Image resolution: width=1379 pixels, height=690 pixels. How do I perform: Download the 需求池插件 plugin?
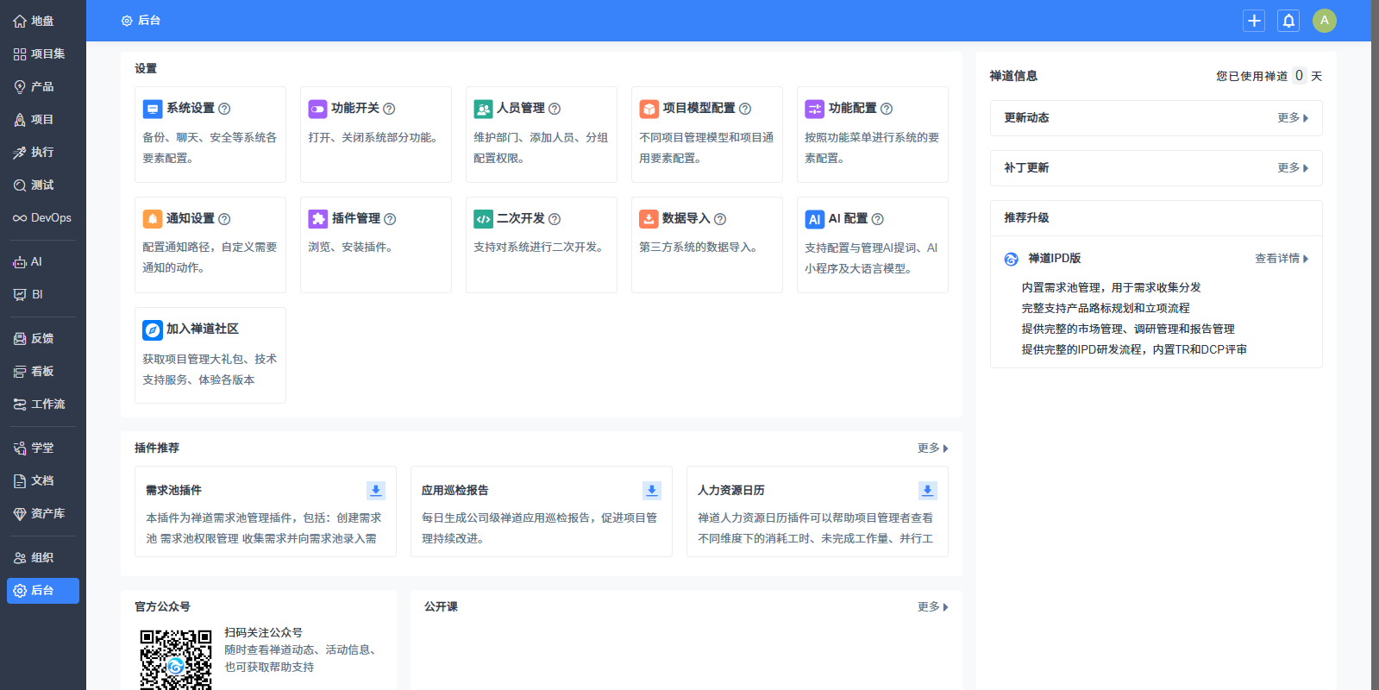376,490
